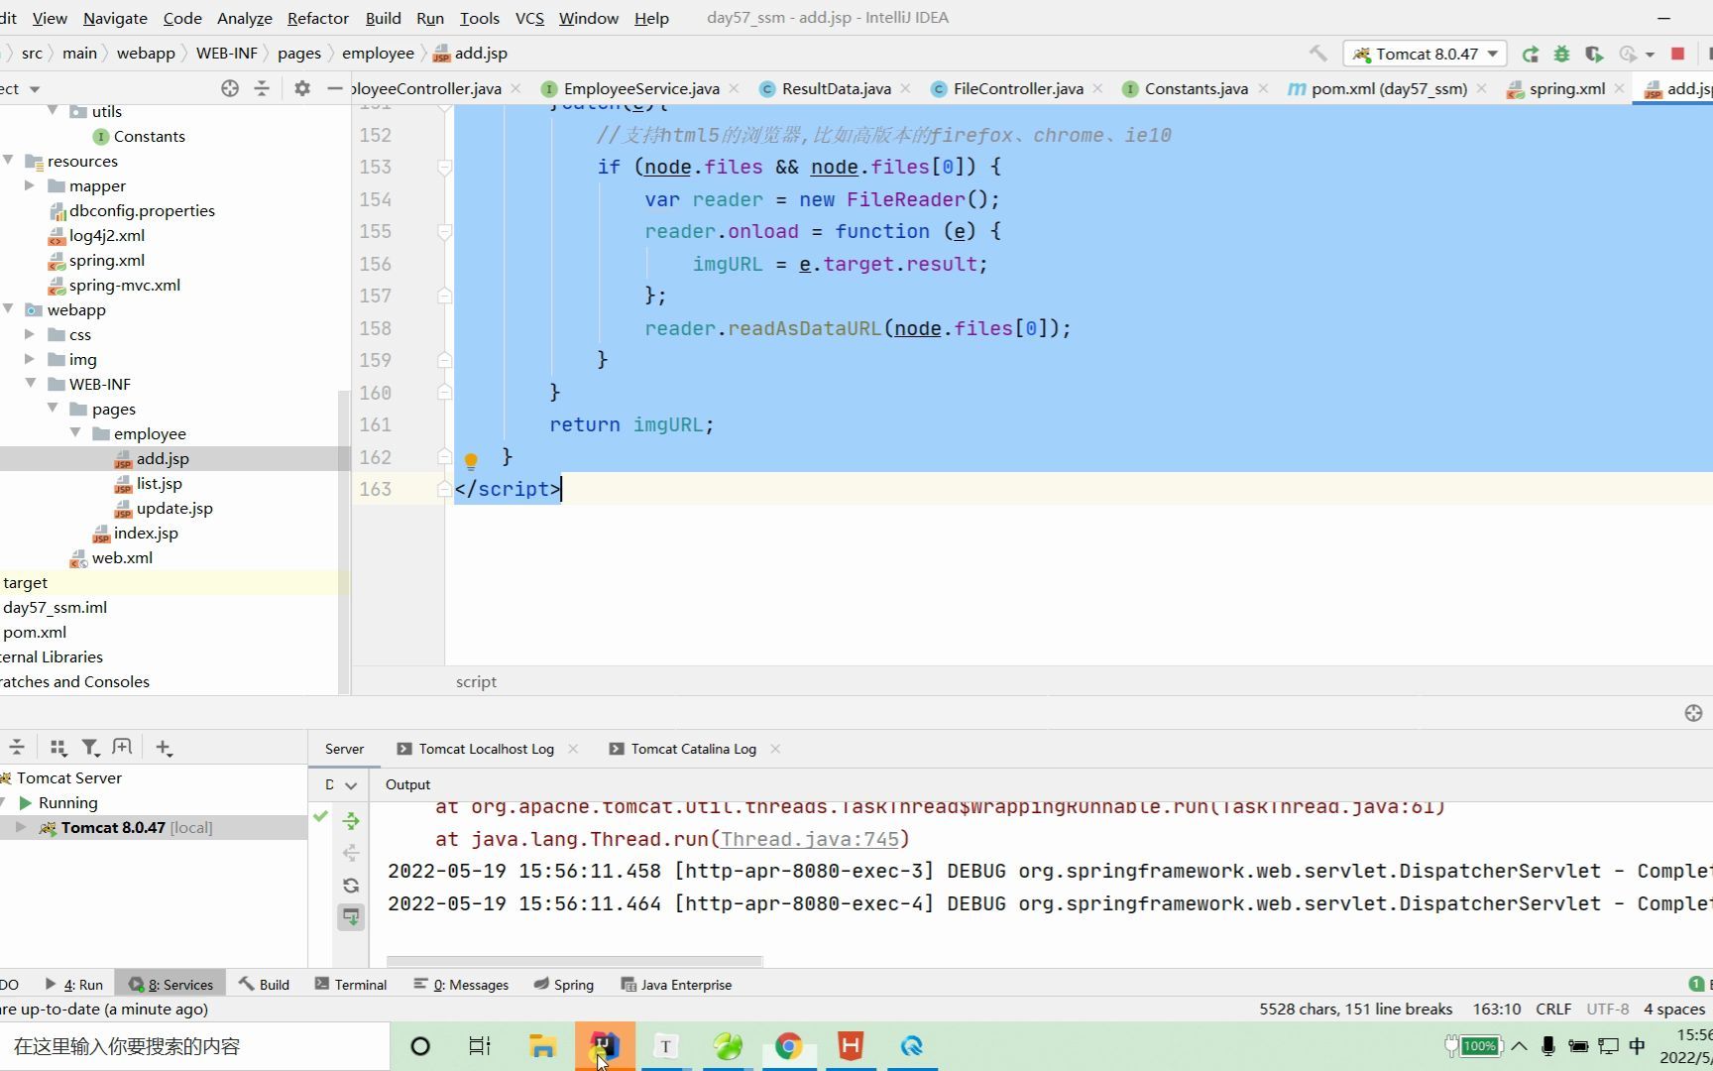
Task: Click the intention lightbulb on line 162
Action: coord(471,460)
